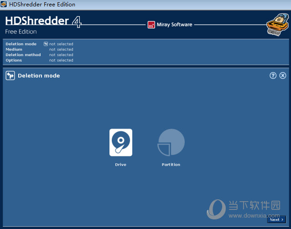291x229 pixels.
Task: Click the Deletion mode summary row label
Action: [x=21, y=44]
